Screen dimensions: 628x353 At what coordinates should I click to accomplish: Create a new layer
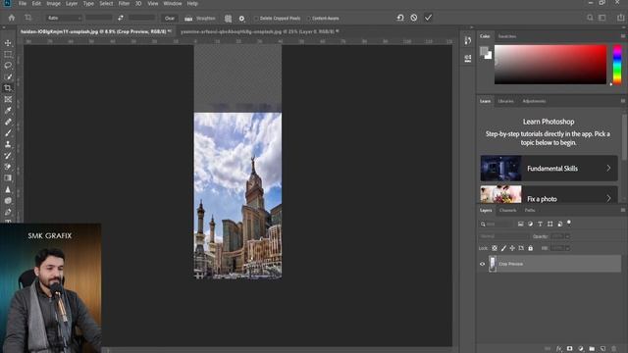602,349
